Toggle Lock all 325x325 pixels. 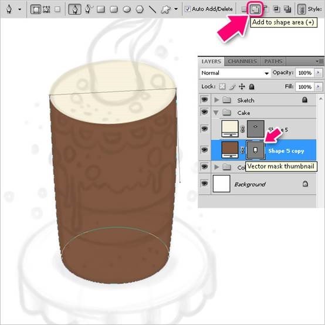coord(252,86)
